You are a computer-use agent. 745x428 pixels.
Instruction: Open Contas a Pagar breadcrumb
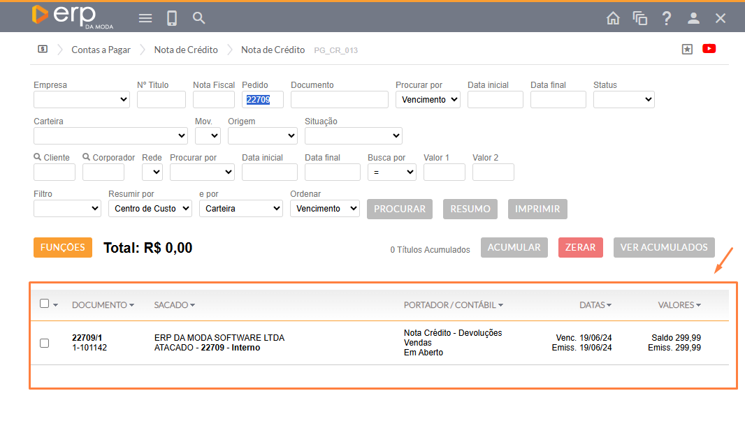[x=101, y=50]
